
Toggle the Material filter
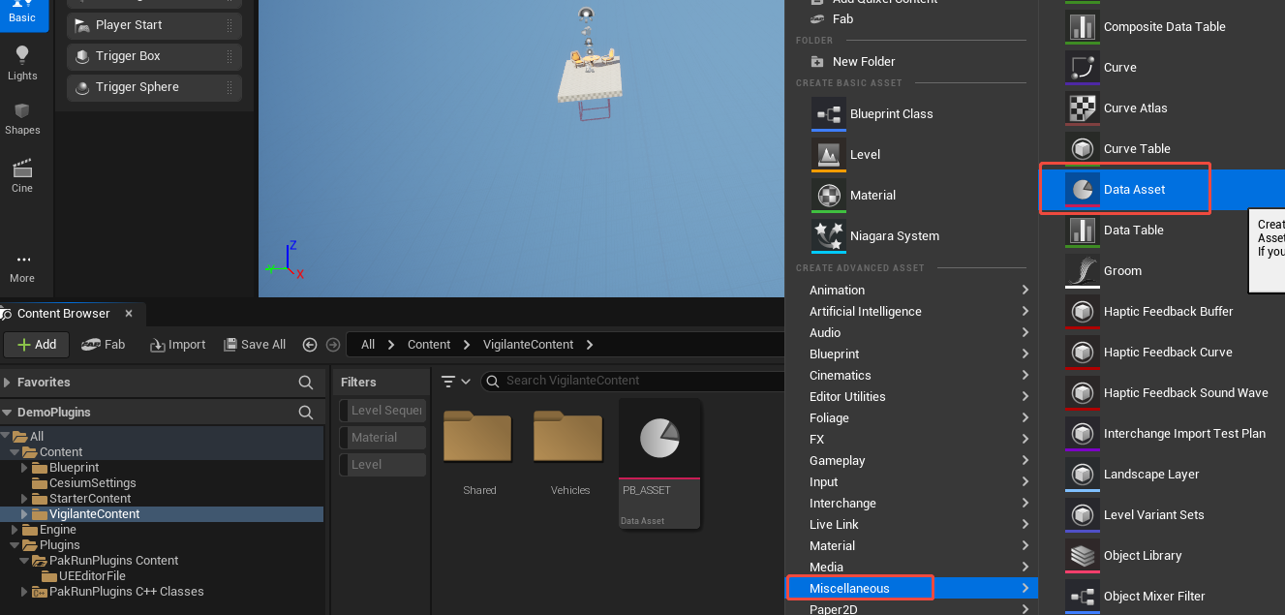[382, 438]
